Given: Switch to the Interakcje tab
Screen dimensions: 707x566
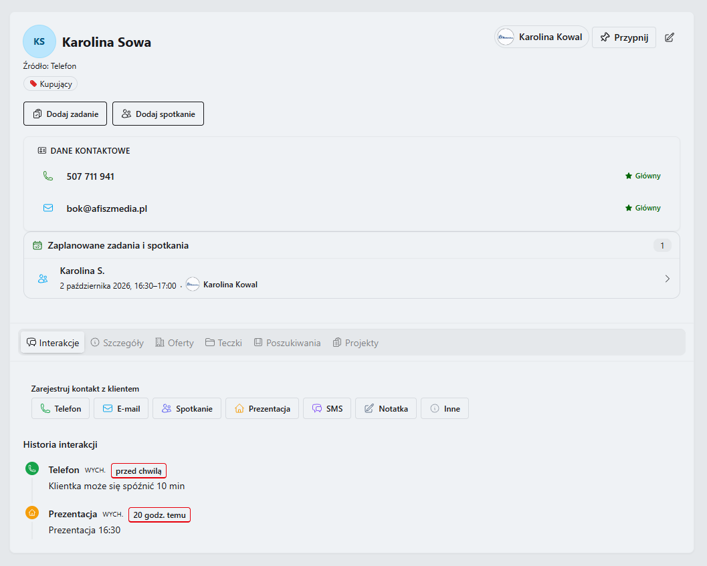Looking at the screenshot, I should click(x=53, y=343).
